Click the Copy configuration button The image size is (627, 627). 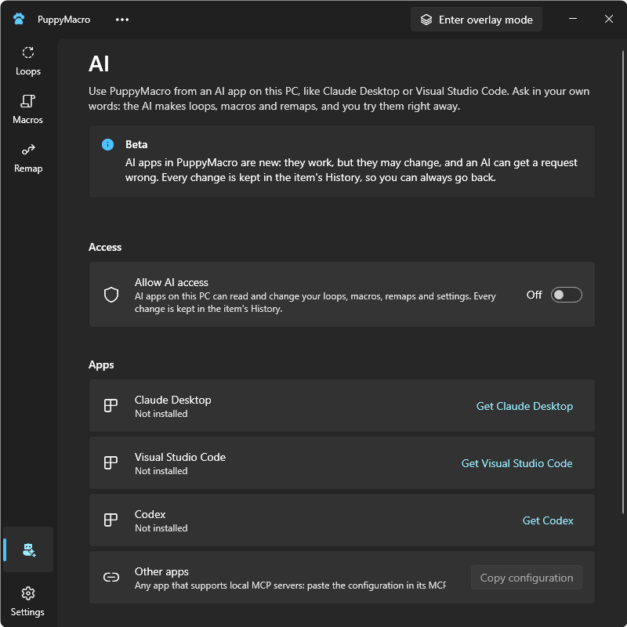click(526, 578)
